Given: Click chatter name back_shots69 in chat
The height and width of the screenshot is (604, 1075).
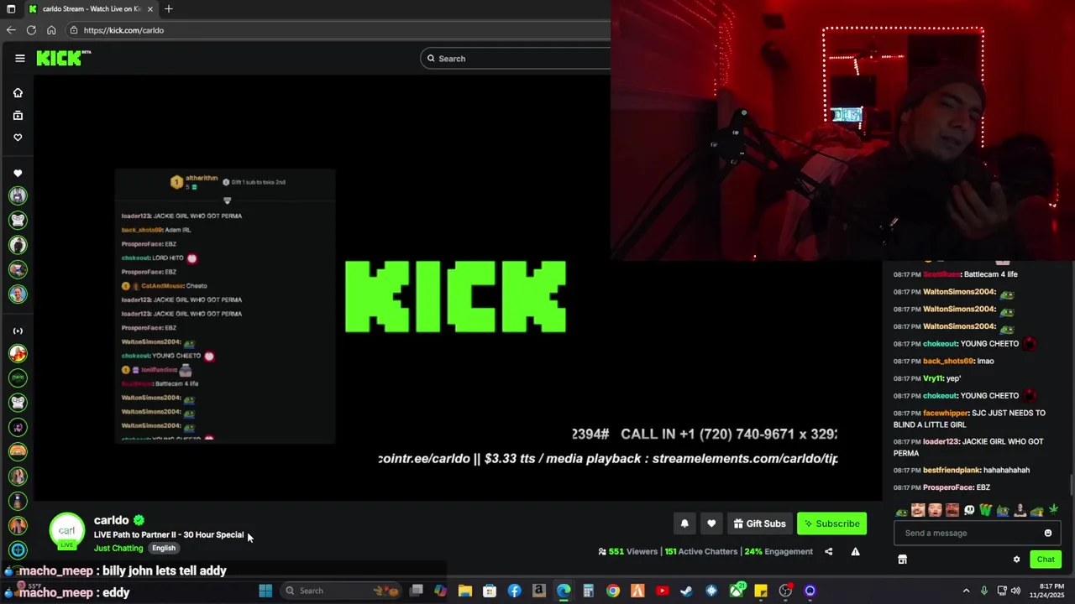Looking at the screenshot, I should click(x=948, y=361).
